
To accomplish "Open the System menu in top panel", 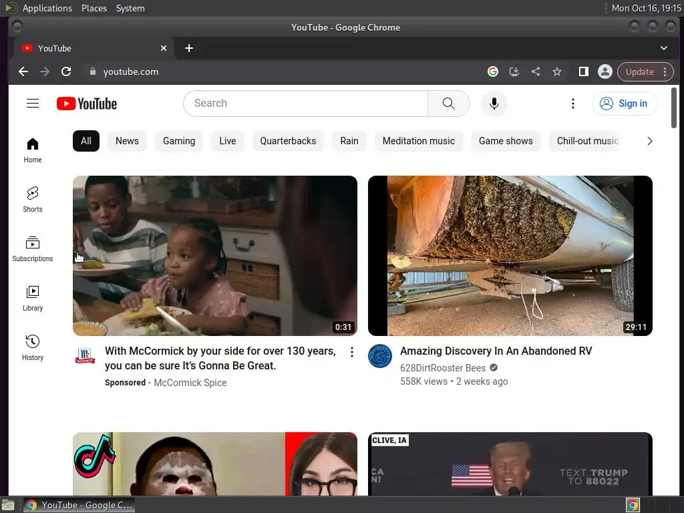I will tap(130, 8).
